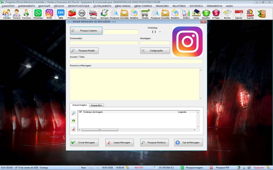273x170 pixels.
Task: Open the AGENDAMENTO menu
Action: click(27, 6)
